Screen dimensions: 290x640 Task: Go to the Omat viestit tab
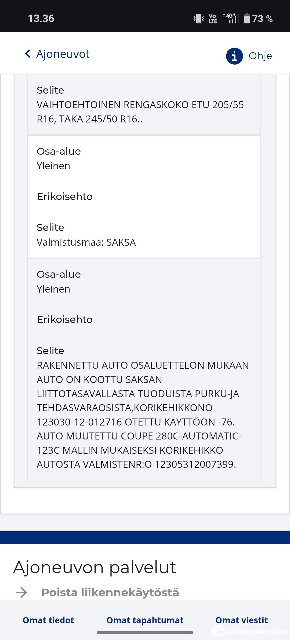[x=241, y=620]
